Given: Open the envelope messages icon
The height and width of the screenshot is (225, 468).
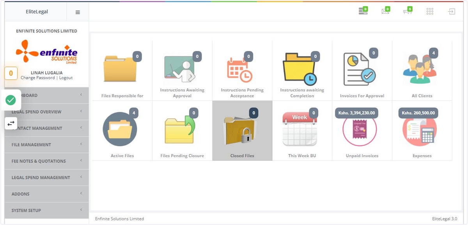Looking at the screenshot, I should coord(385,11).
